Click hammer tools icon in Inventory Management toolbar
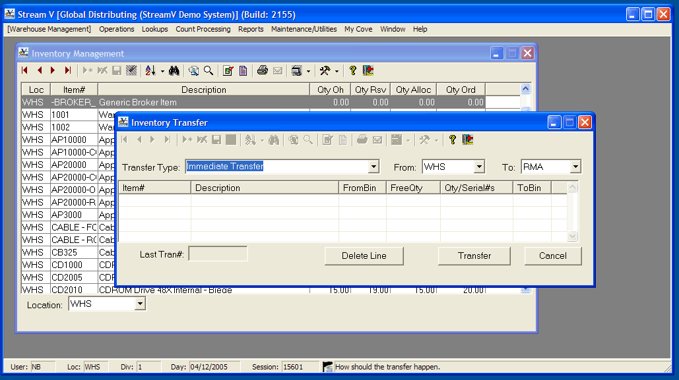679x380 pixels. tap(325, 70)
